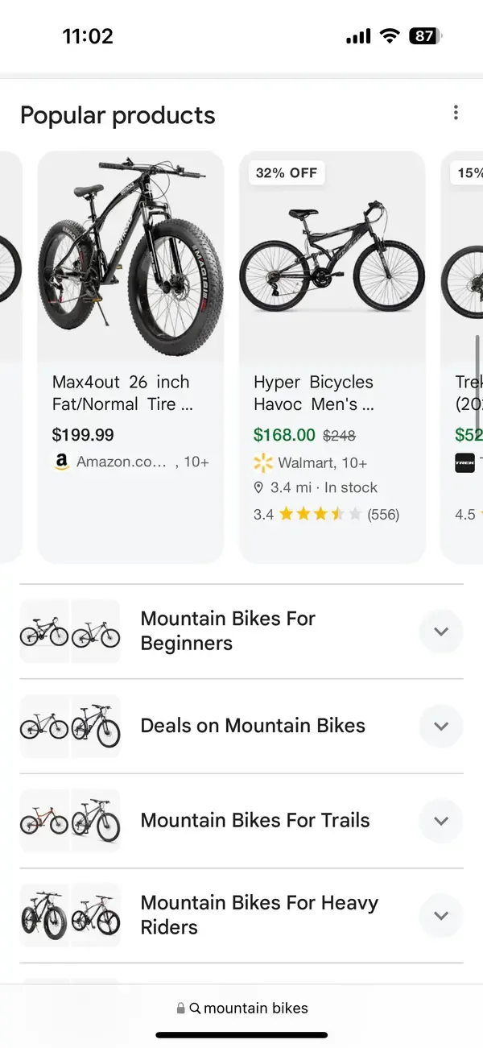This screenshot has height=1048, width=483.
Task: Open the overflow menu on Popular products
Action: pos(456,112)
